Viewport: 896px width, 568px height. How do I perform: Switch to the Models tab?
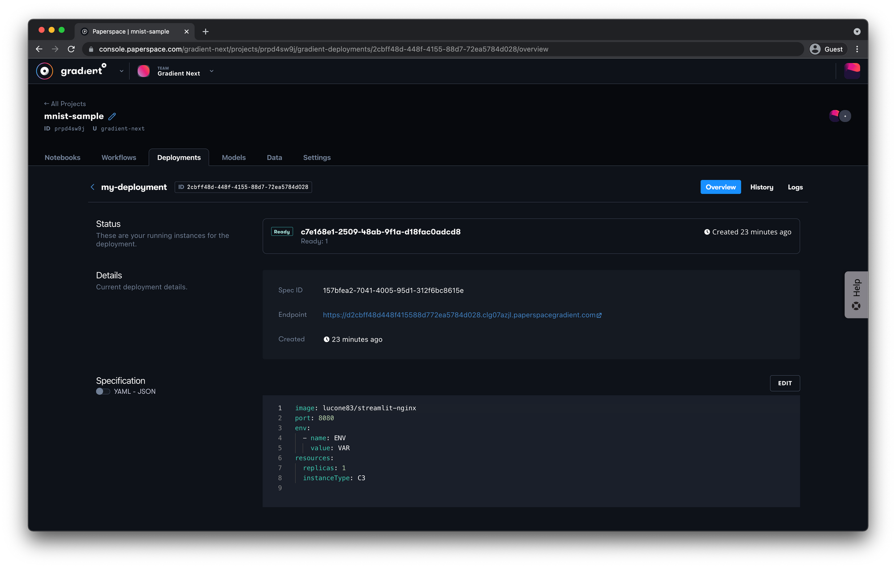coord(233,157)
